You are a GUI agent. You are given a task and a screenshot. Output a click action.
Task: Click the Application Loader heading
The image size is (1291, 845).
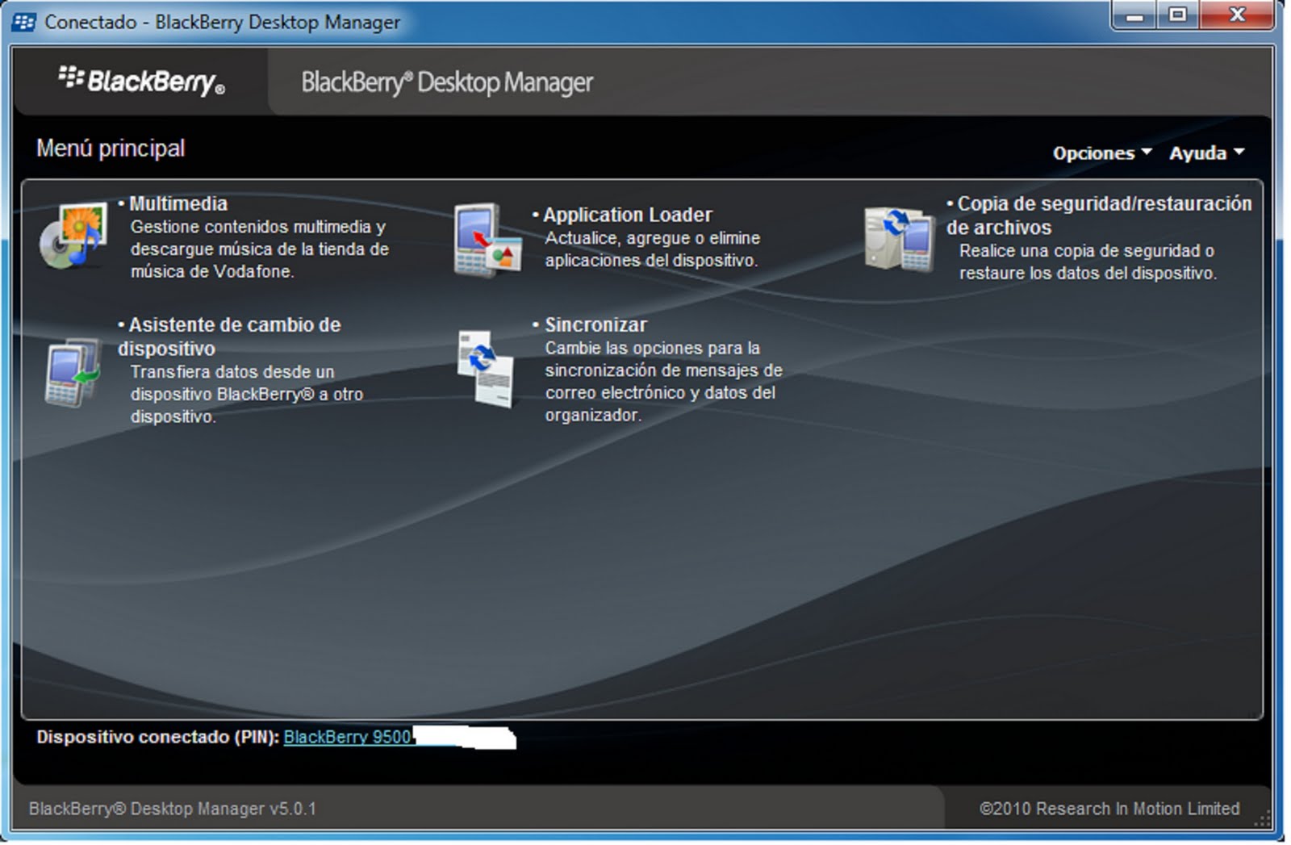628,215
